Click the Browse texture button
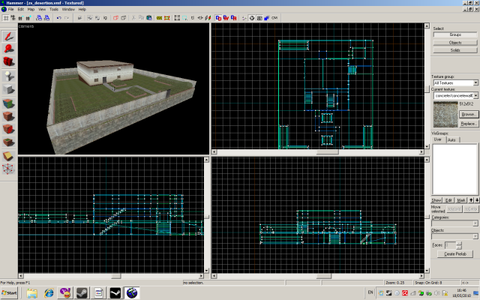 [469, 113]
